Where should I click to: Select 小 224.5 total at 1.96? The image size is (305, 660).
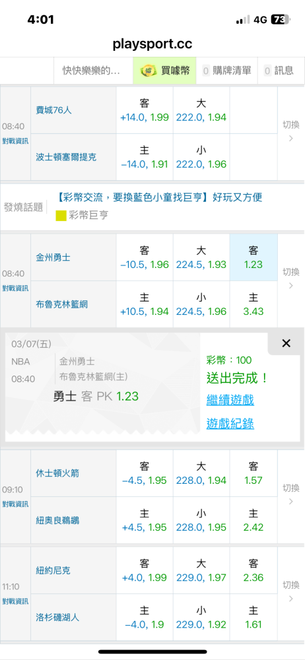coord(201,304)
